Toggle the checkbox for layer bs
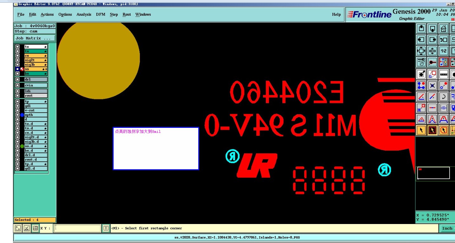This screenshot has width=455, height=243. [x=17, y=73]
